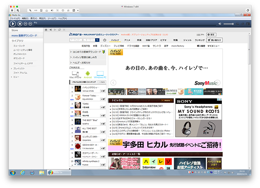Screen dimensions: 260x188
Task: Open the マイメニュー link
Action: pyautogui.click(x=213, y=46)
